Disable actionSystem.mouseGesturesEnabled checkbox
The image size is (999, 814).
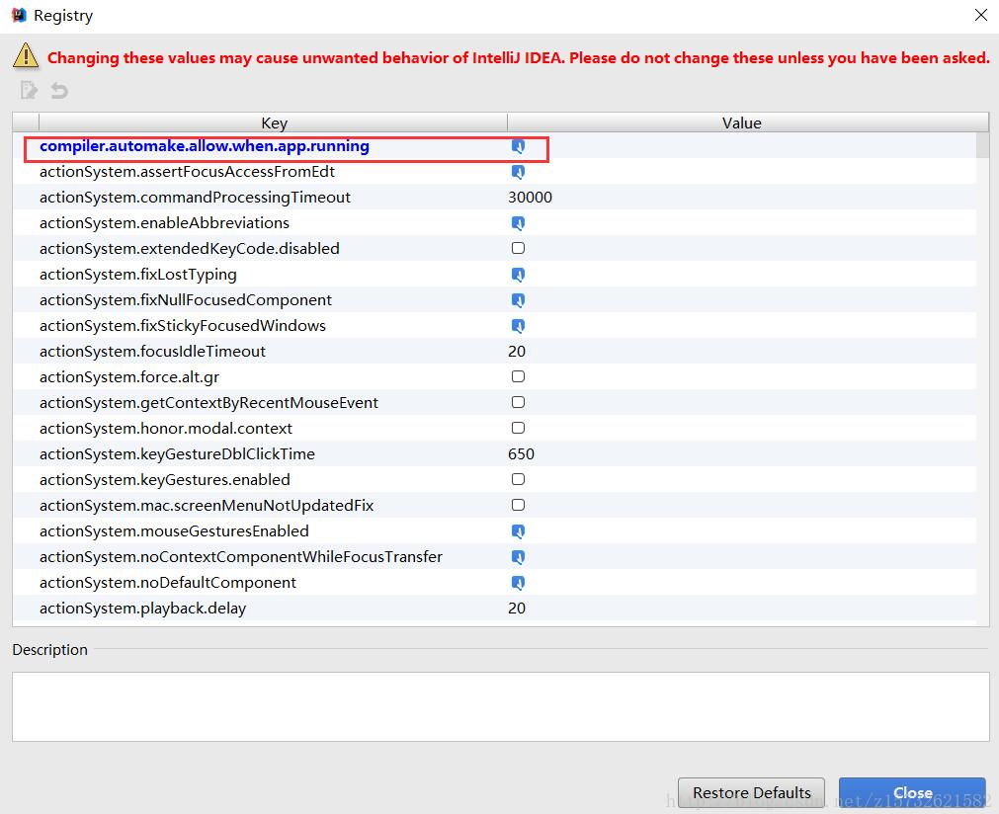(x=518, y=531)
